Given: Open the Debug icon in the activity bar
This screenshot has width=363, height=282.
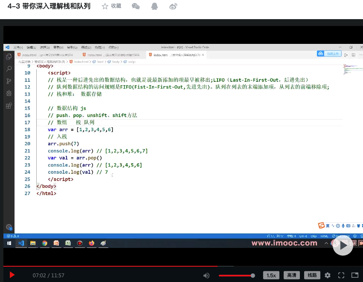Looking at the screenshot, I should (9, 93).
